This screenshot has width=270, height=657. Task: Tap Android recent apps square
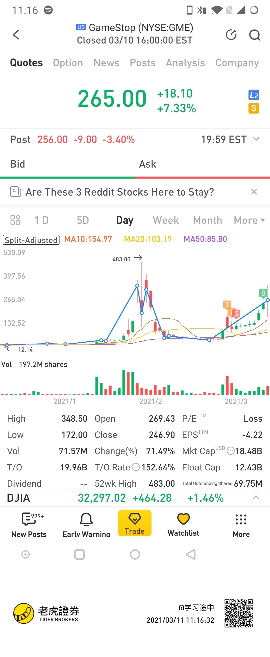pyautogui.click(x=79, y=554)
